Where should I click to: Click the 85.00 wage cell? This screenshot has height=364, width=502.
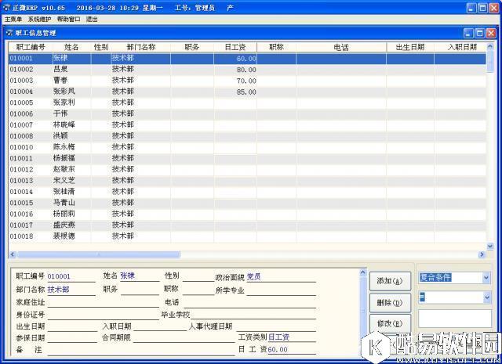pyautogui.click(x=235, y=92)
